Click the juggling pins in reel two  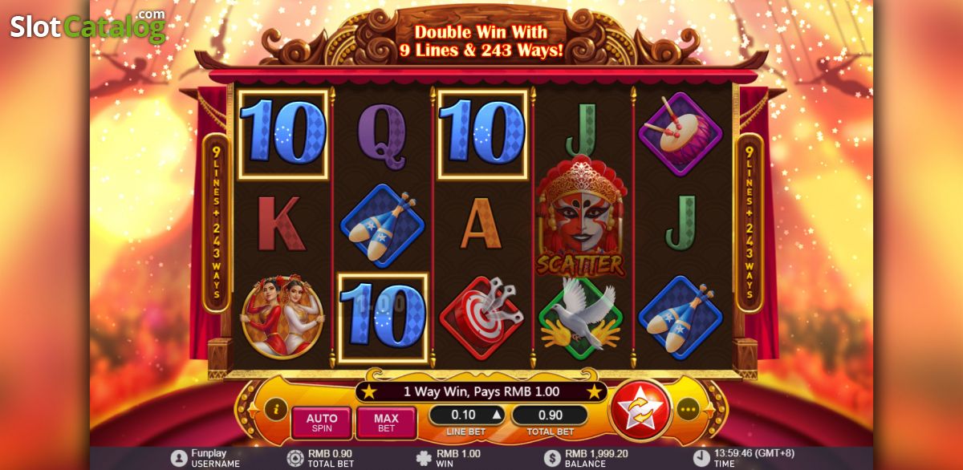[382, 225]
